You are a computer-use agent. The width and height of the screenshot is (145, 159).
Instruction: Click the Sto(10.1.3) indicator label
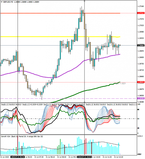pos(117,105)
